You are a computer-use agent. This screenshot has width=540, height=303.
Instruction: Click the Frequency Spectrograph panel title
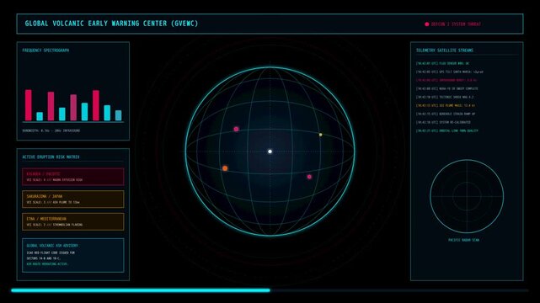pos(45,50)
